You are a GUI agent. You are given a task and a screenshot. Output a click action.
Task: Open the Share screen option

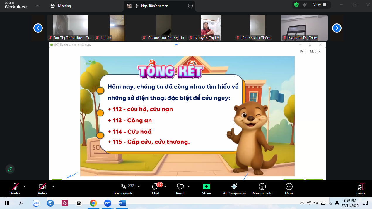(206, 189)
